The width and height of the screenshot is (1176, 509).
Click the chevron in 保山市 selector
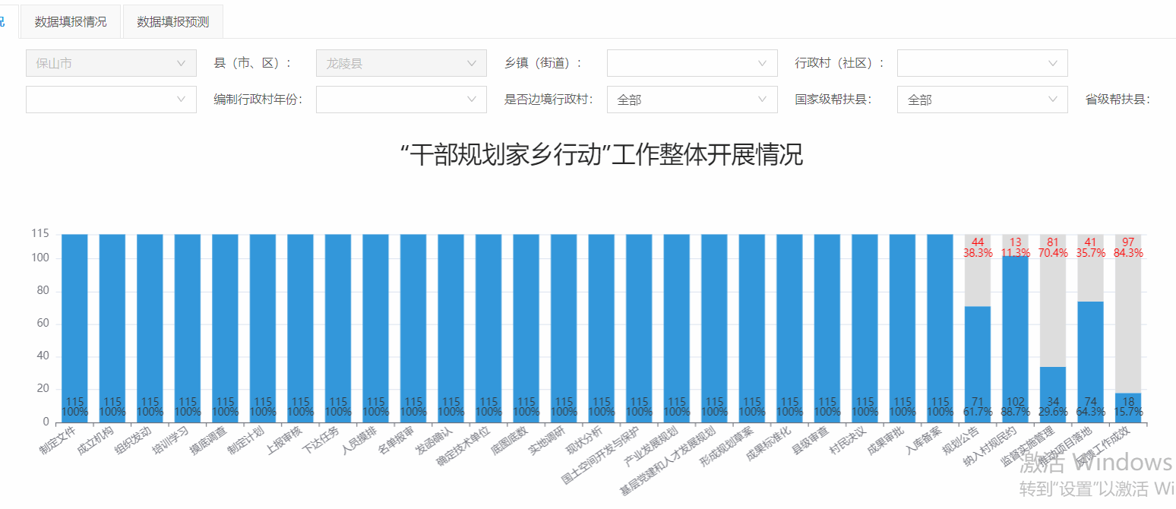point(181,63)
